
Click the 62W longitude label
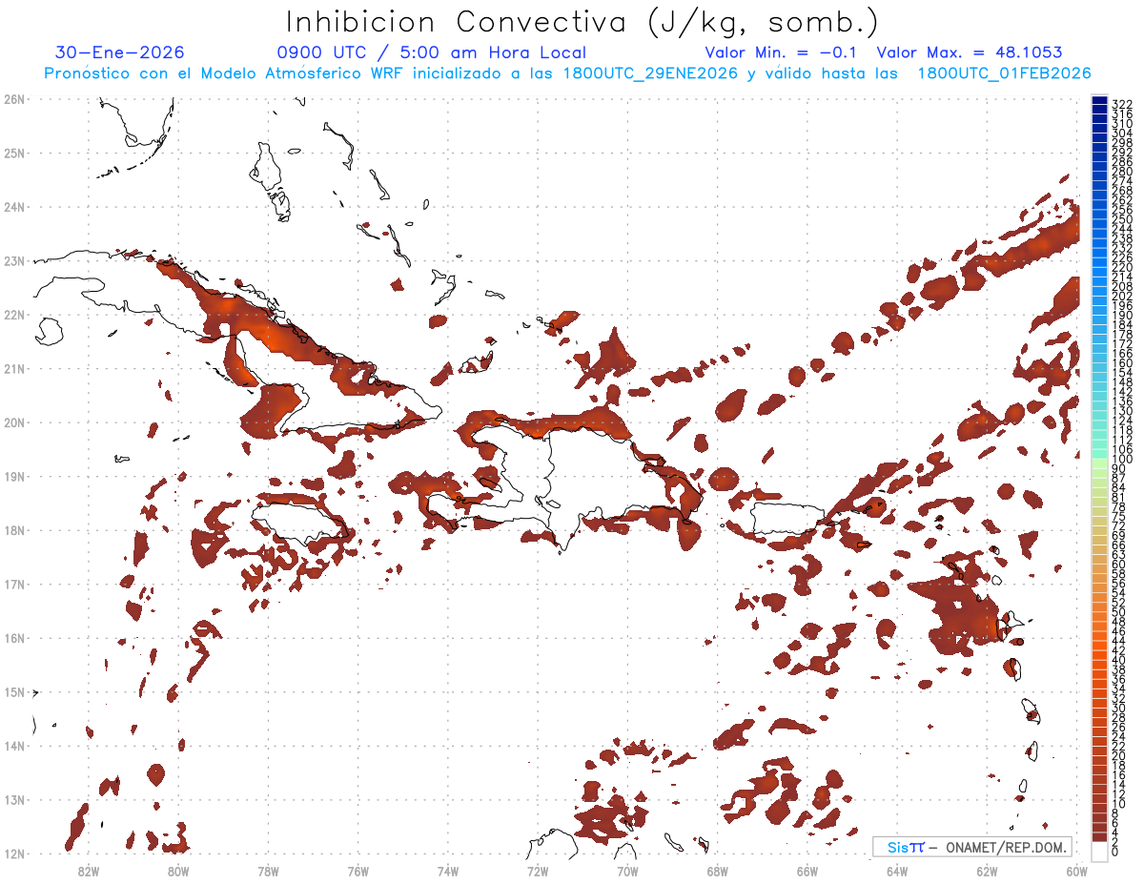pos(987,871)
